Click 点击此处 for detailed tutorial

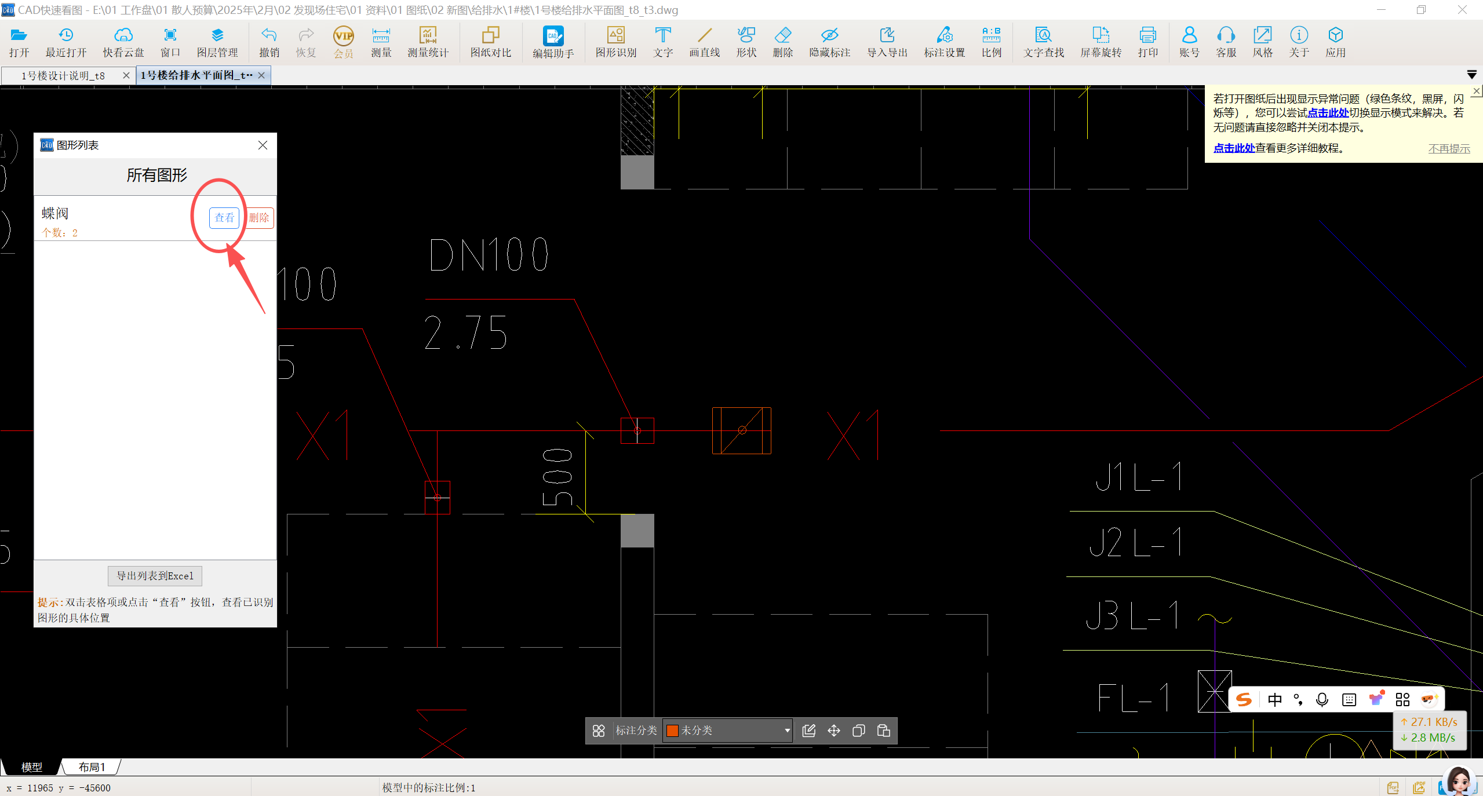pos(1234,148)
